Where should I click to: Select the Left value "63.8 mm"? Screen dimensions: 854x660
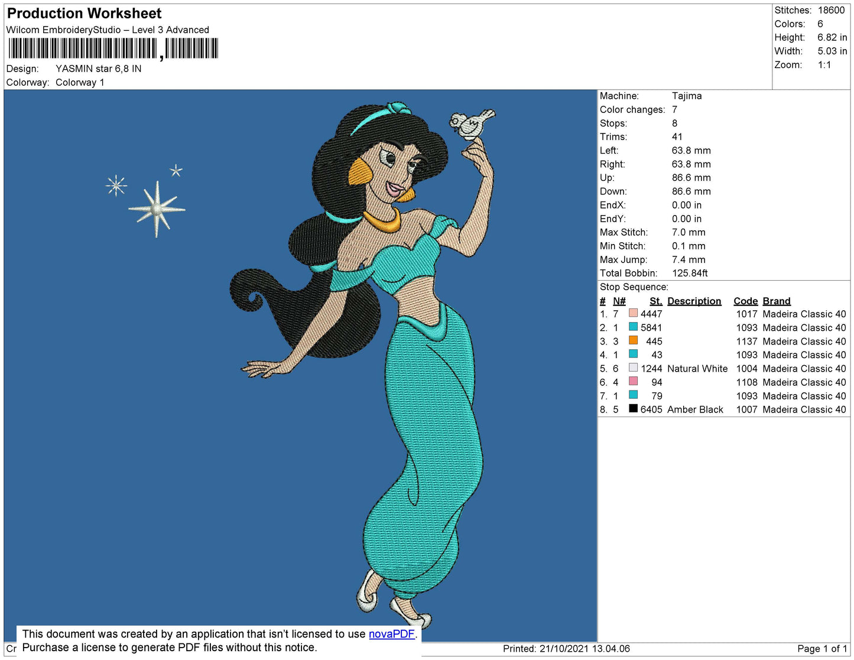[x=691, y=151]
